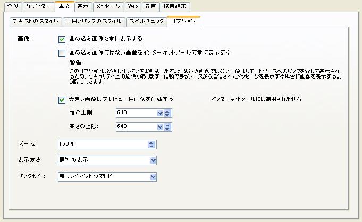Click the 画像: label
362x222 pixels.
coord(24,39)
